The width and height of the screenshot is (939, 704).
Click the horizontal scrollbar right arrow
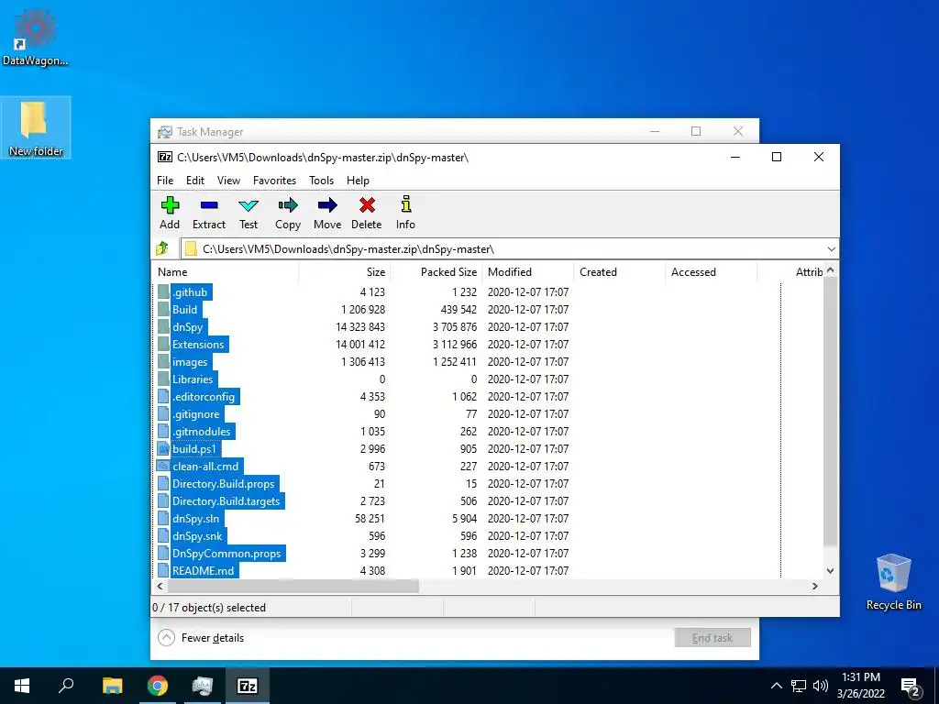815,586
